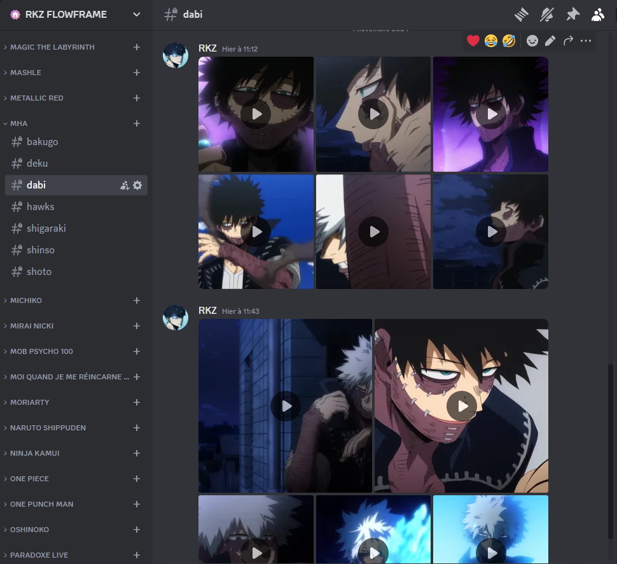Create channel in MIRAI NICKI category
Image resolution: width=617 pixels, height=564 pixels.
coord(137,326)
